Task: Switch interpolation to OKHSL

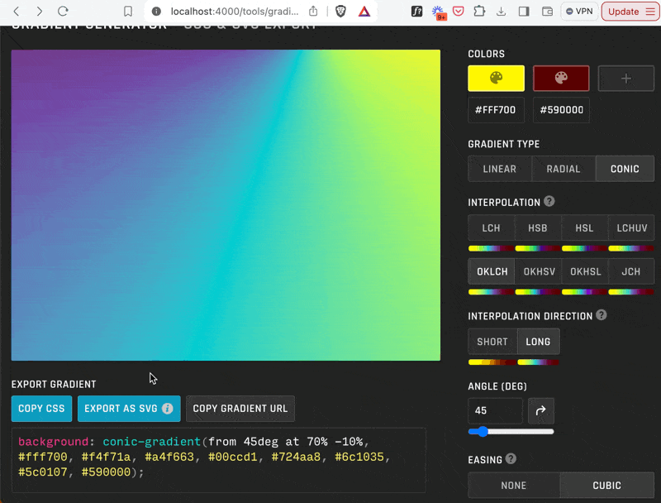Action: click(x=585, y=271)
